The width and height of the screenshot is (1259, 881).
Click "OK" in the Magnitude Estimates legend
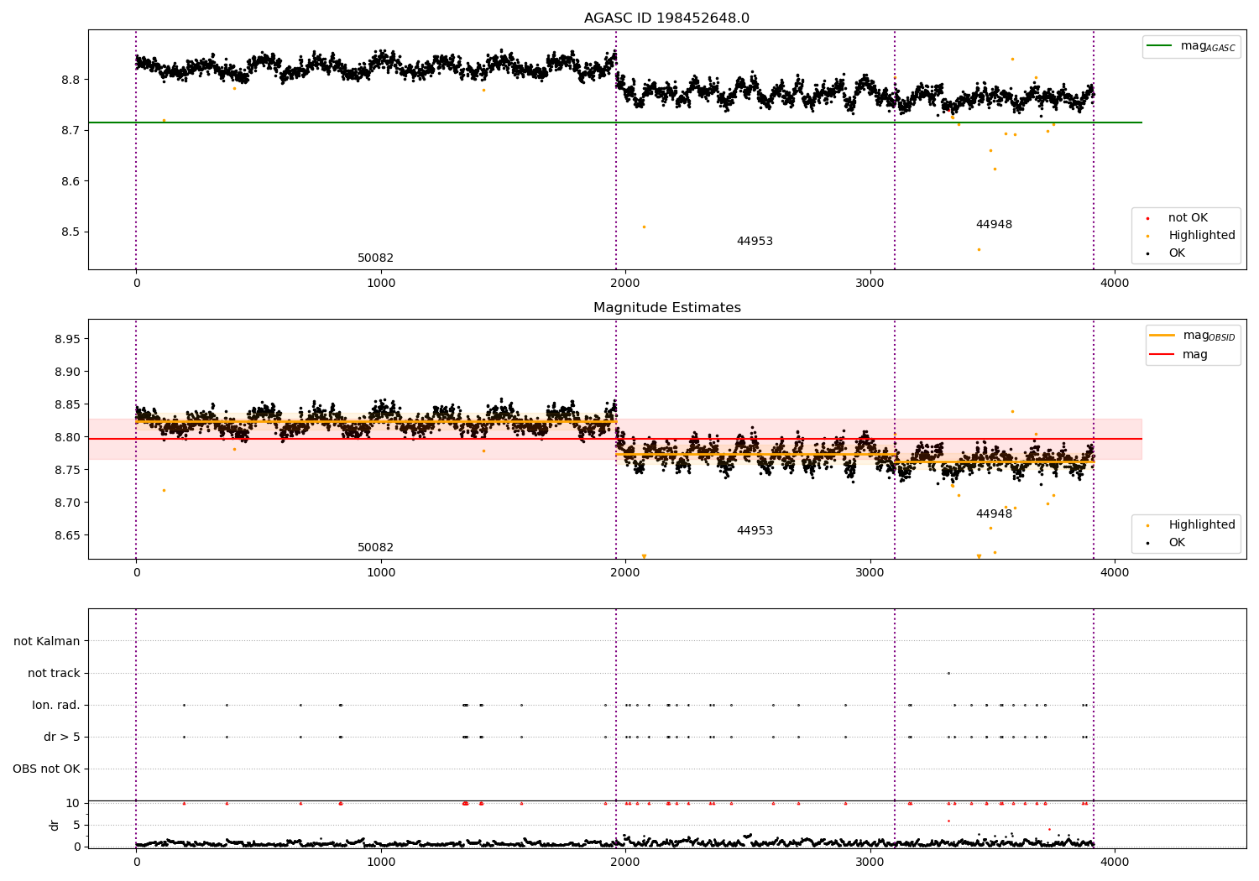[1177, 543]
